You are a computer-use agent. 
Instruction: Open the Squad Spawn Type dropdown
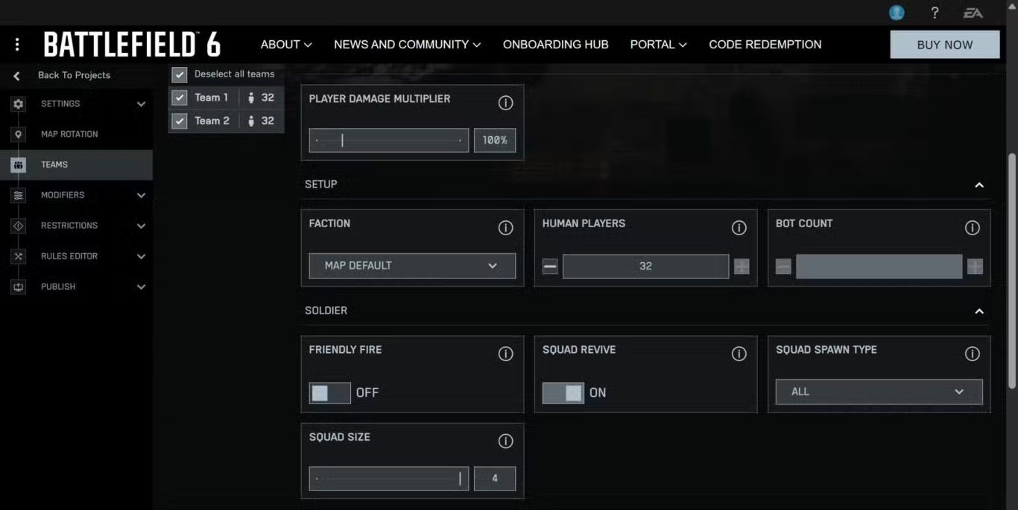[879, 392]
